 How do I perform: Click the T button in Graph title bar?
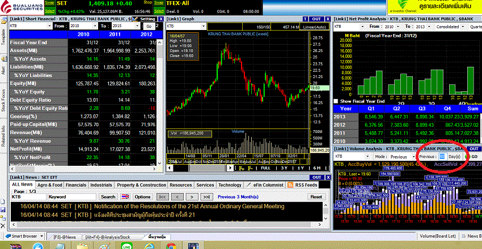pos(305,19)
